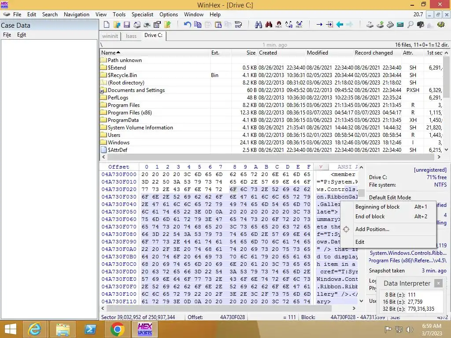Click the Find Text blue binoculars icon
The image size is (451, 338).
258,25
